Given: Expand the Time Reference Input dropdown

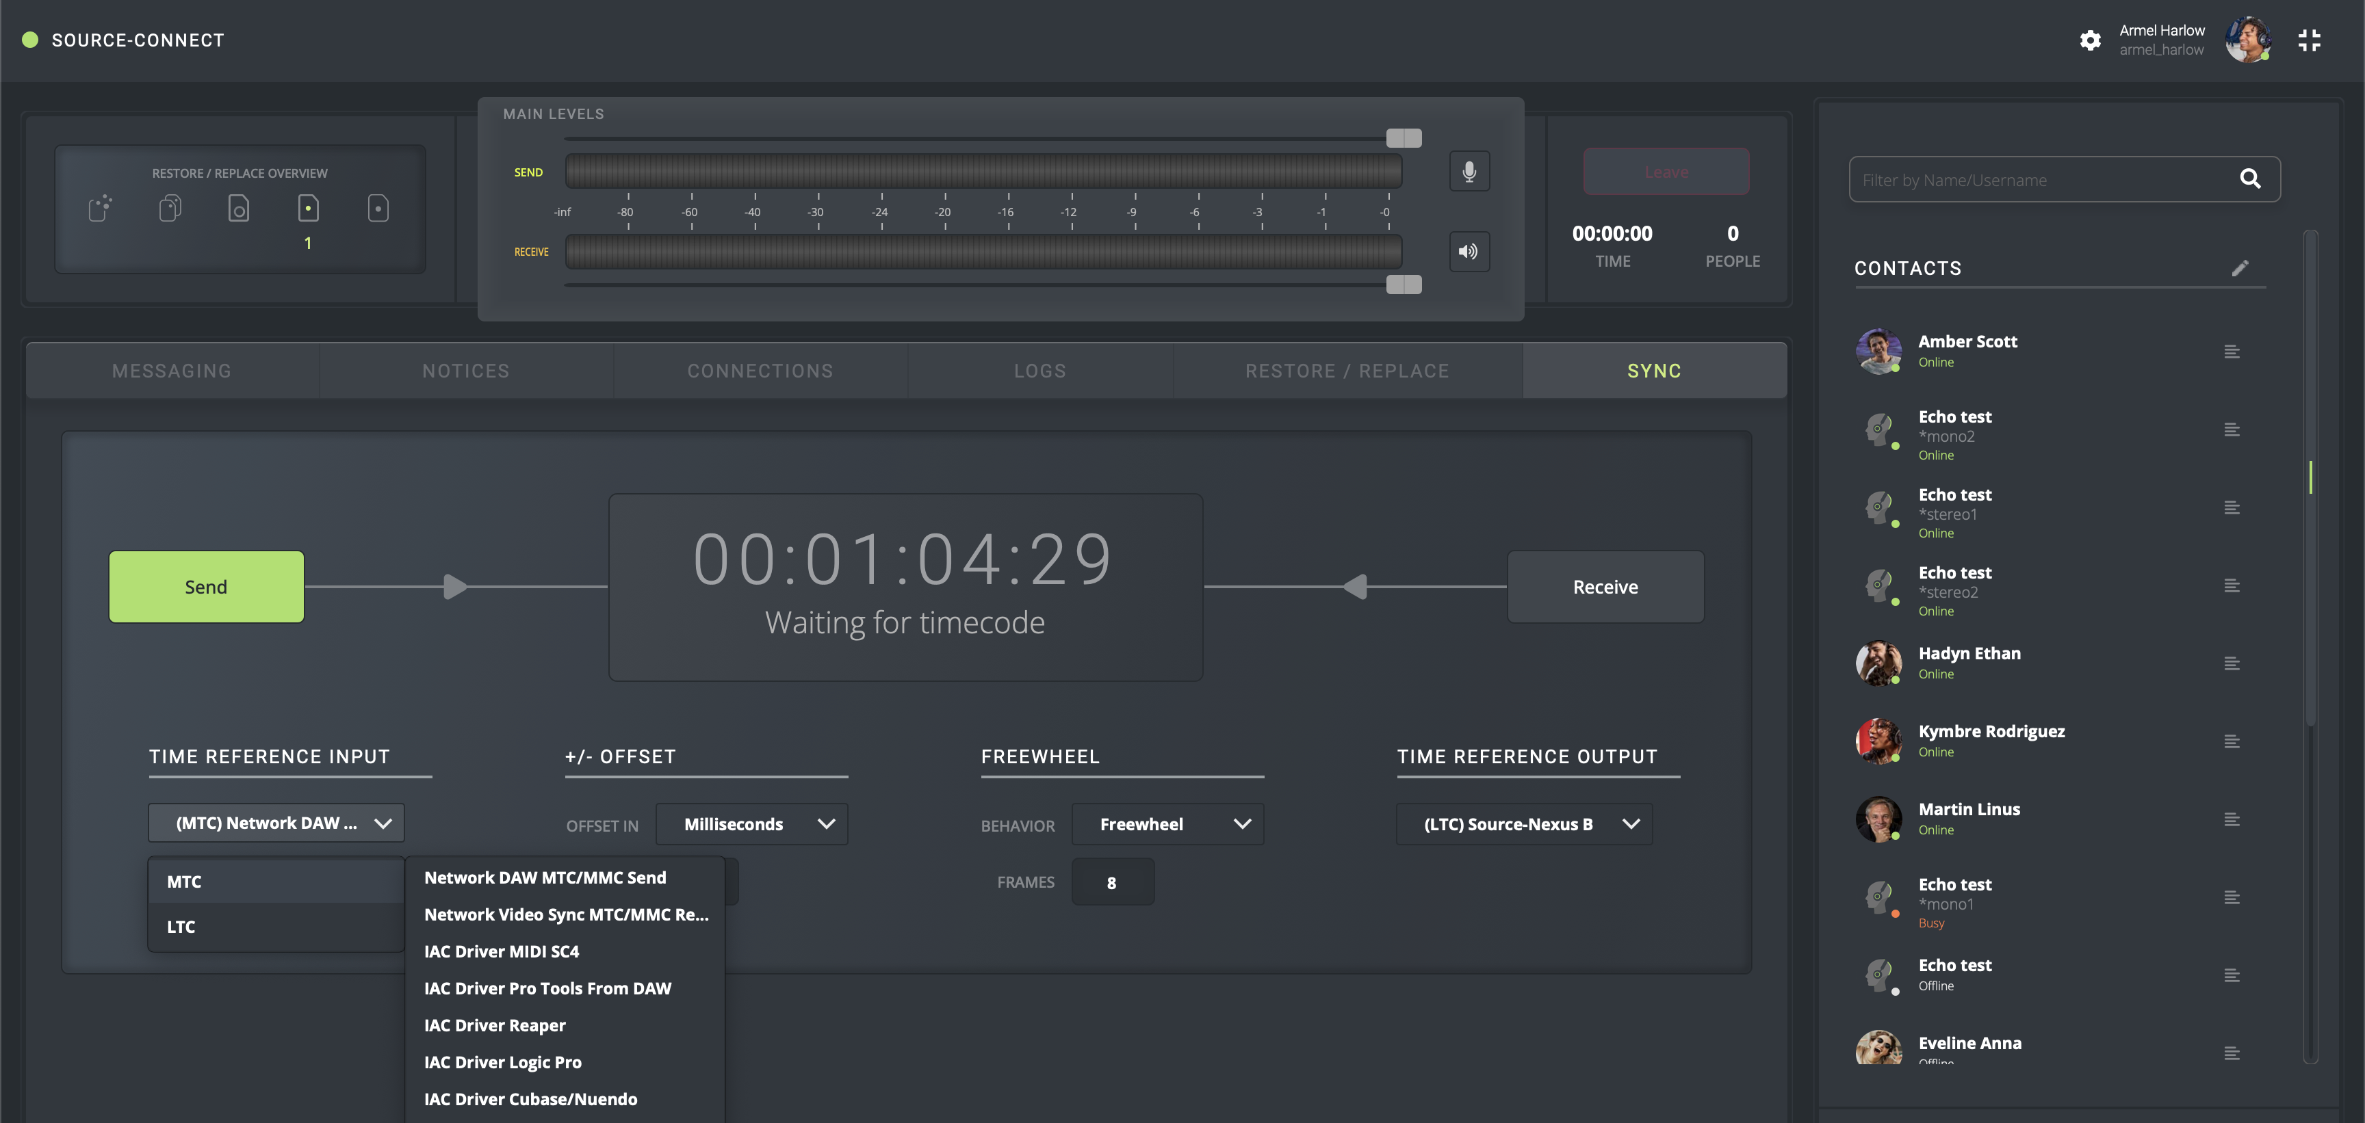Looking at the screenshot, I should coord(275,823).
